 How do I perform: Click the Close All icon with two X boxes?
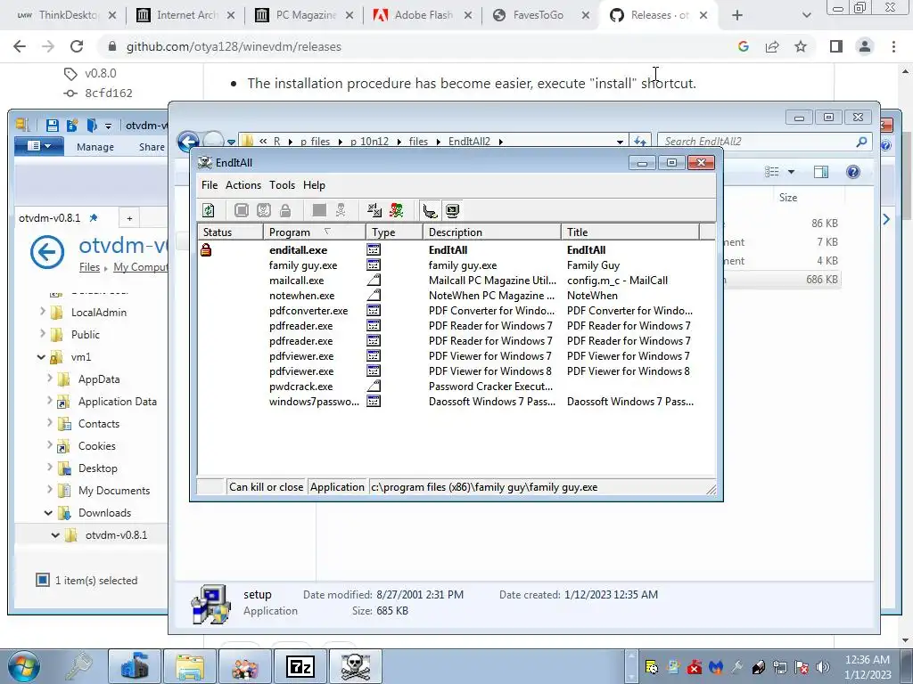374,210
